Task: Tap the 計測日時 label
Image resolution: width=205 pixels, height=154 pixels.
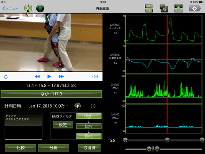Action: pyautogui.click(x=13, y=106)
